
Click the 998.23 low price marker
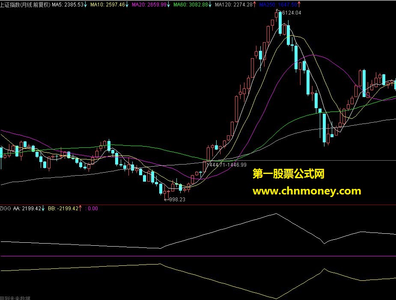pyautogui.click(x=177, y=200)
